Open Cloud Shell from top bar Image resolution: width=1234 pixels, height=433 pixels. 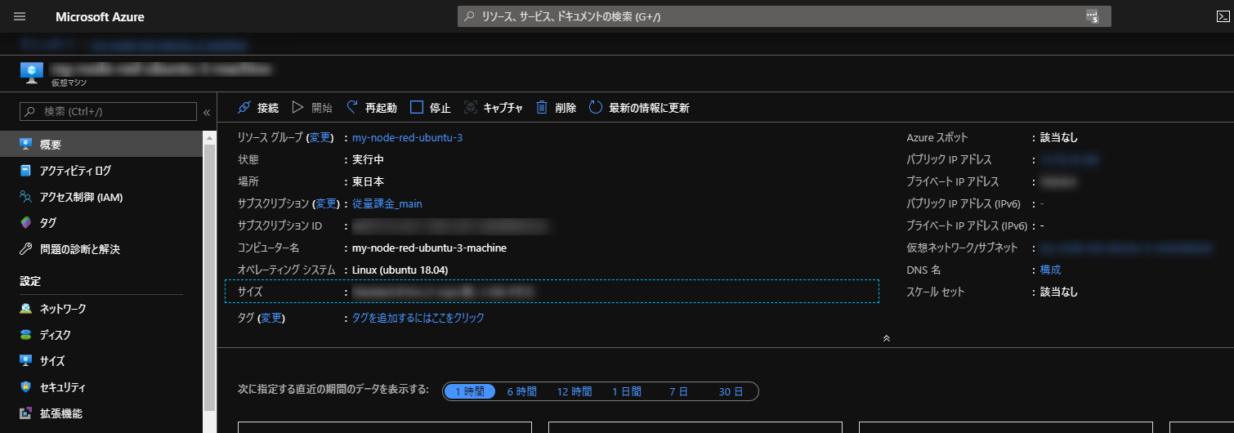click(x=1222, y=16)
